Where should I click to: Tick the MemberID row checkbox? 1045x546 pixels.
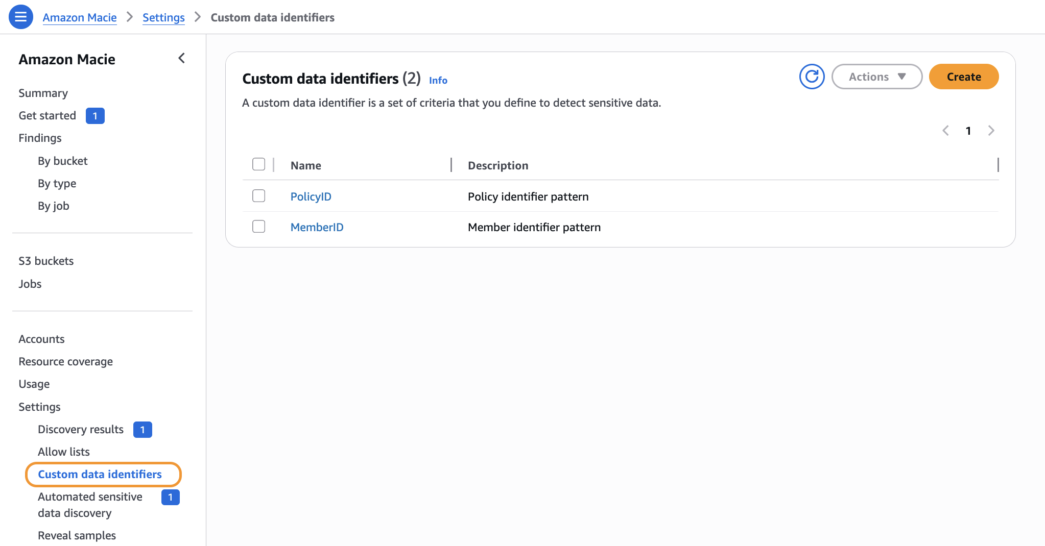click(x=259, y=227)
